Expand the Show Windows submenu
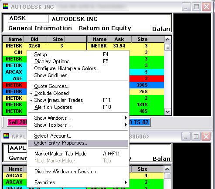215x189 pixels. pos(78,118)
